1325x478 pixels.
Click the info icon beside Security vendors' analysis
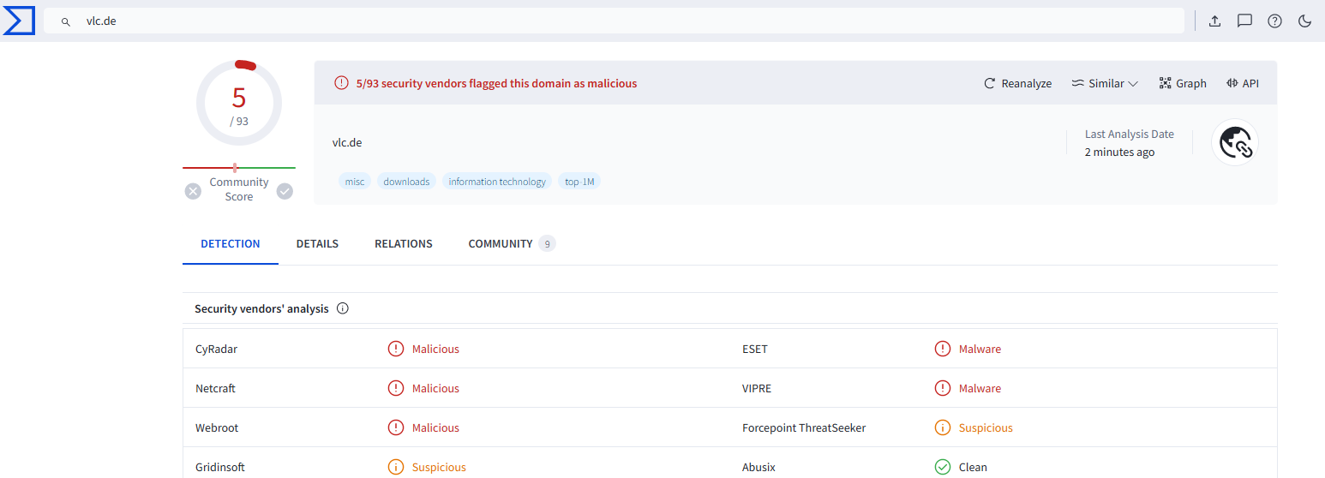[x=343, y=308]
